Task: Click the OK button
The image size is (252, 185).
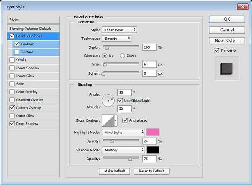Action: point(227,19)
